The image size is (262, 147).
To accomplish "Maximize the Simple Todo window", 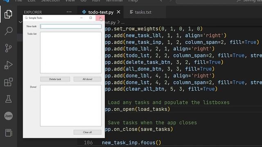I will pos(90,18).
